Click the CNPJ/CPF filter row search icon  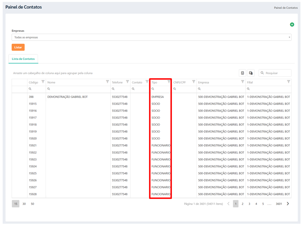pyautogui.click(x=175, y=89)
